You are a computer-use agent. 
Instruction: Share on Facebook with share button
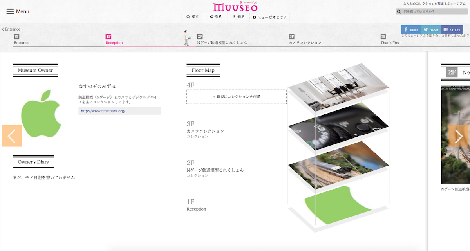411,30
